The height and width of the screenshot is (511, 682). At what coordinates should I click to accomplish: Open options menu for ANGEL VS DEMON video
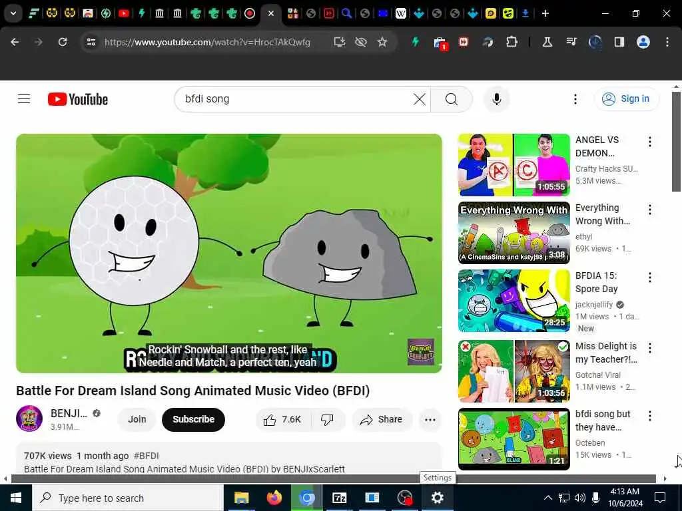[649, 142]
